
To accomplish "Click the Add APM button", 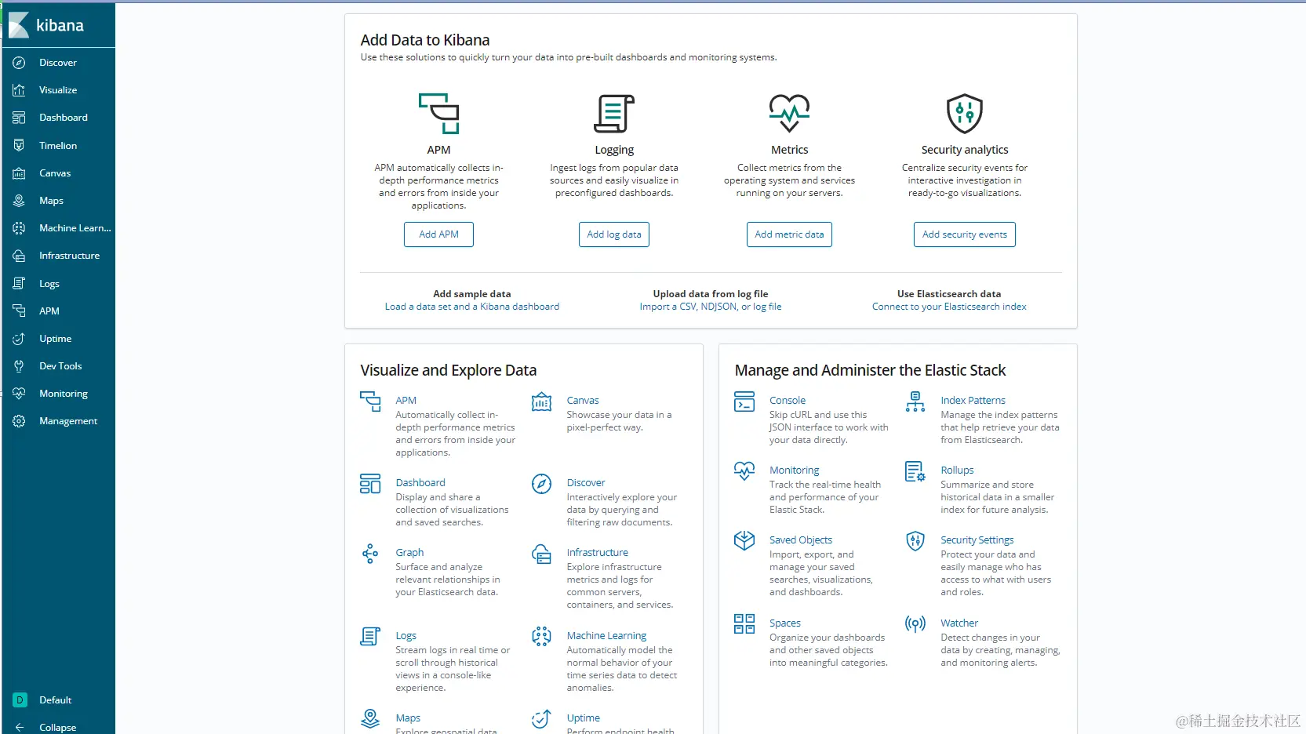I will click(x=438, y=234).
